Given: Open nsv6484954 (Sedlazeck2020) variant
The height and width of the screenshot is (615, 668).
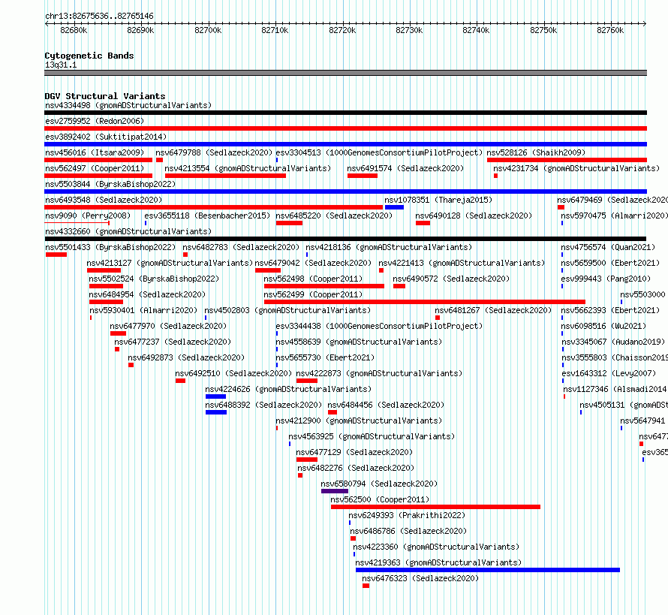Looking at the screenshot, I should tap(147, 294).
